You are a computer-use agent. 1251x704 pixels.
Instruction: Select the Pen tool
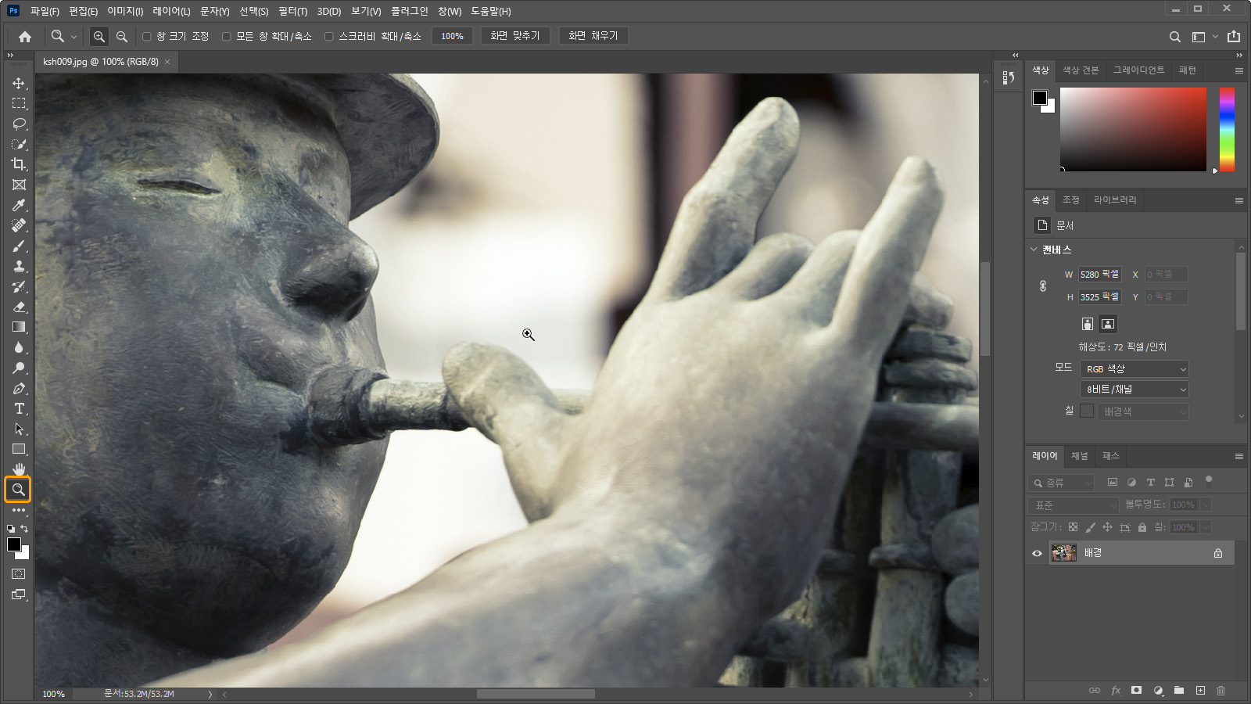19,388
